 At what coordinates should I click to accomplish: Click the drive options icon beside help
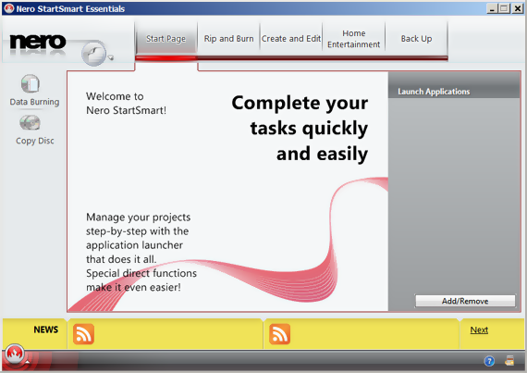[x=509, y=361]
